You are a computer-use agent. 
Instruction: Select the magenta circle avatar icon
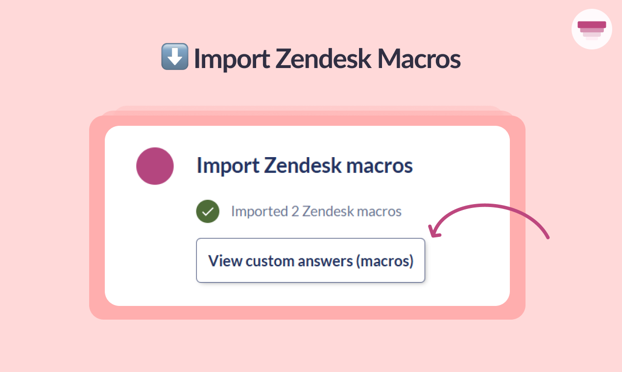point(155,166)
